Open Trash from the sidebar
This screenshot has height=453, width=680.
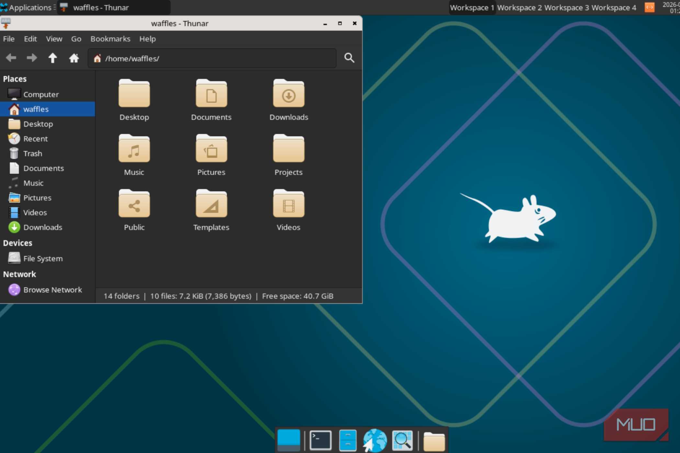pyautogui.click(x=48, y=153)
